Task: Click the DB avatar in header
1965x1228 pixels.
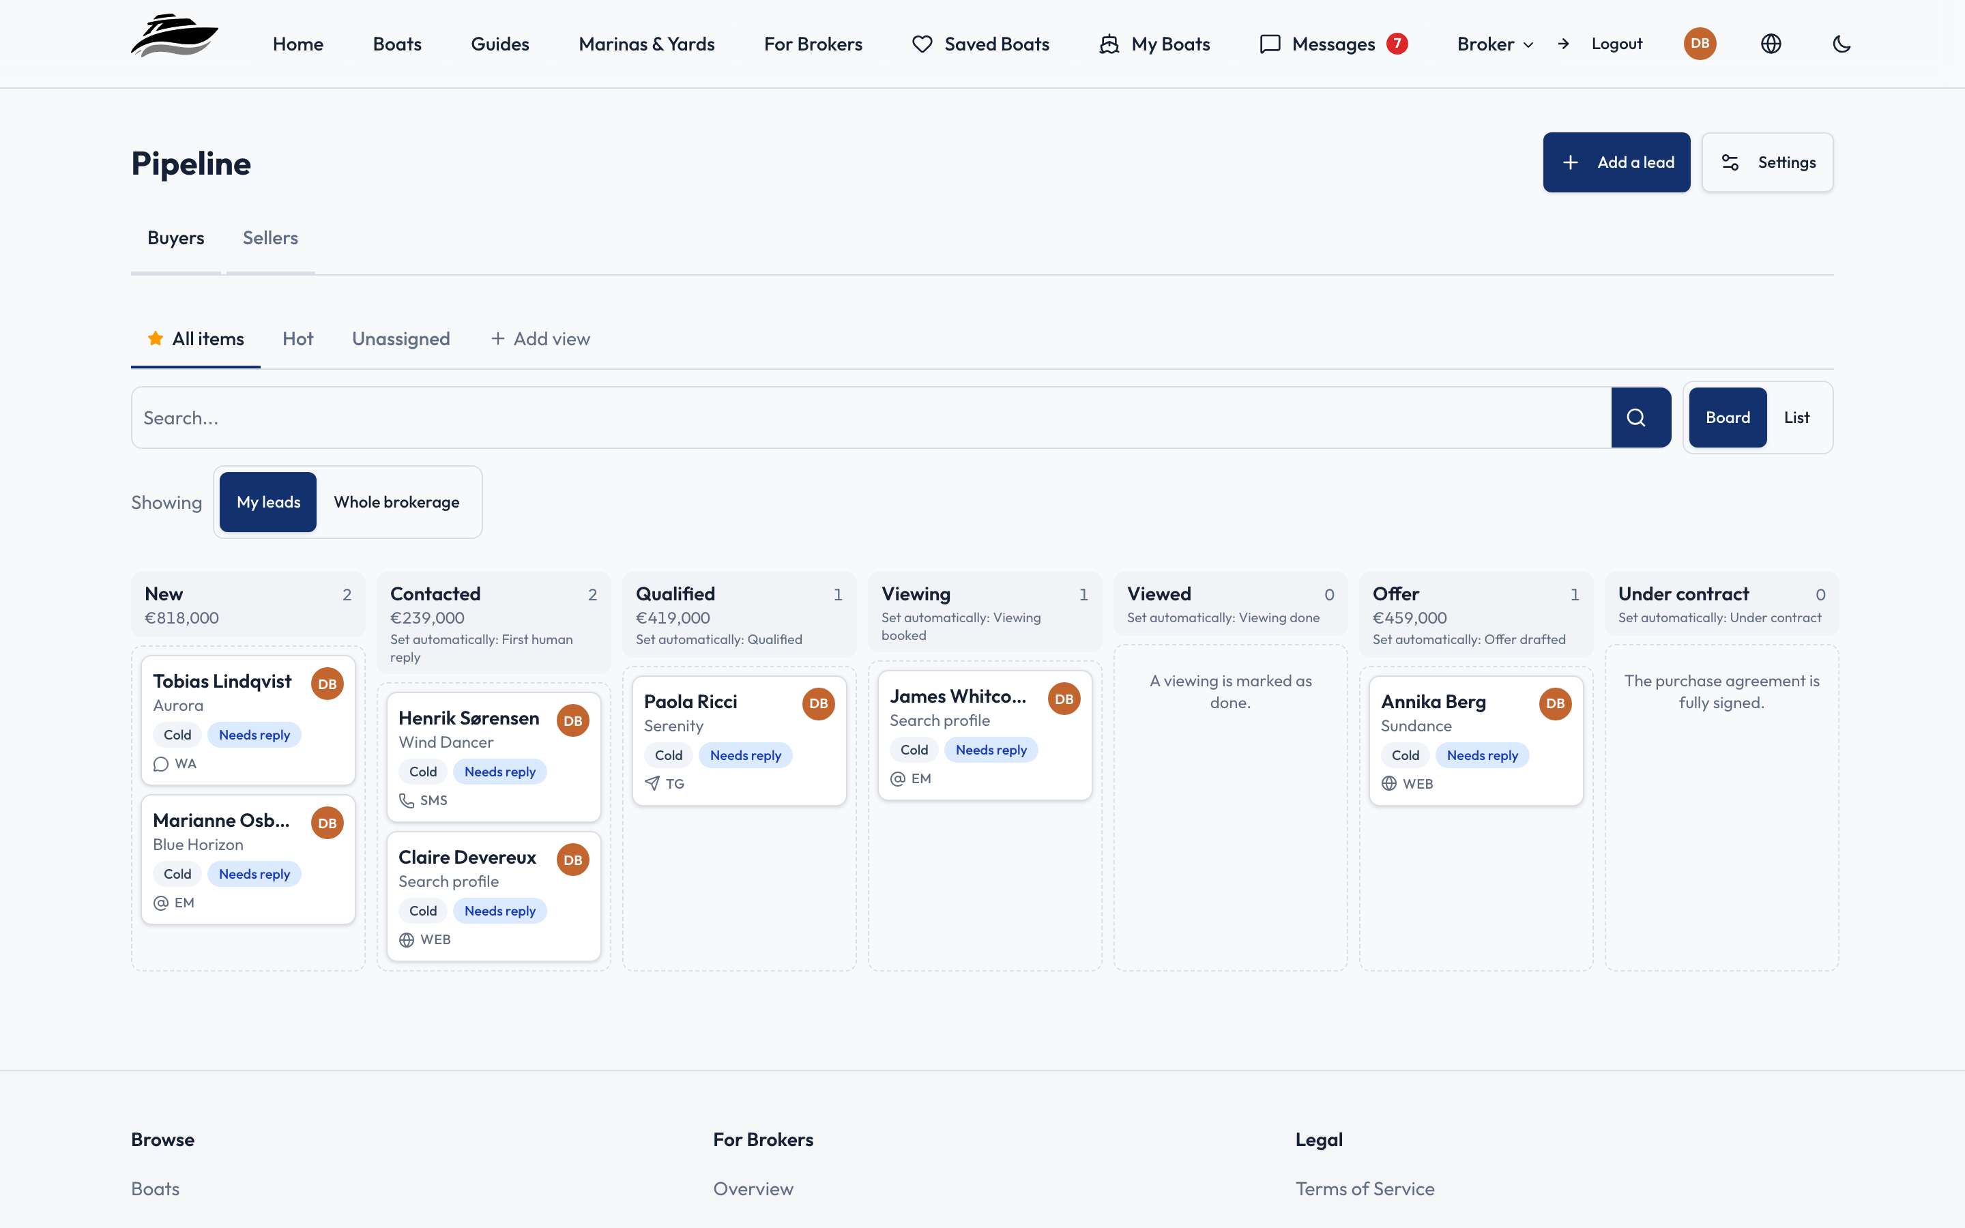Action: point(1700,44)
